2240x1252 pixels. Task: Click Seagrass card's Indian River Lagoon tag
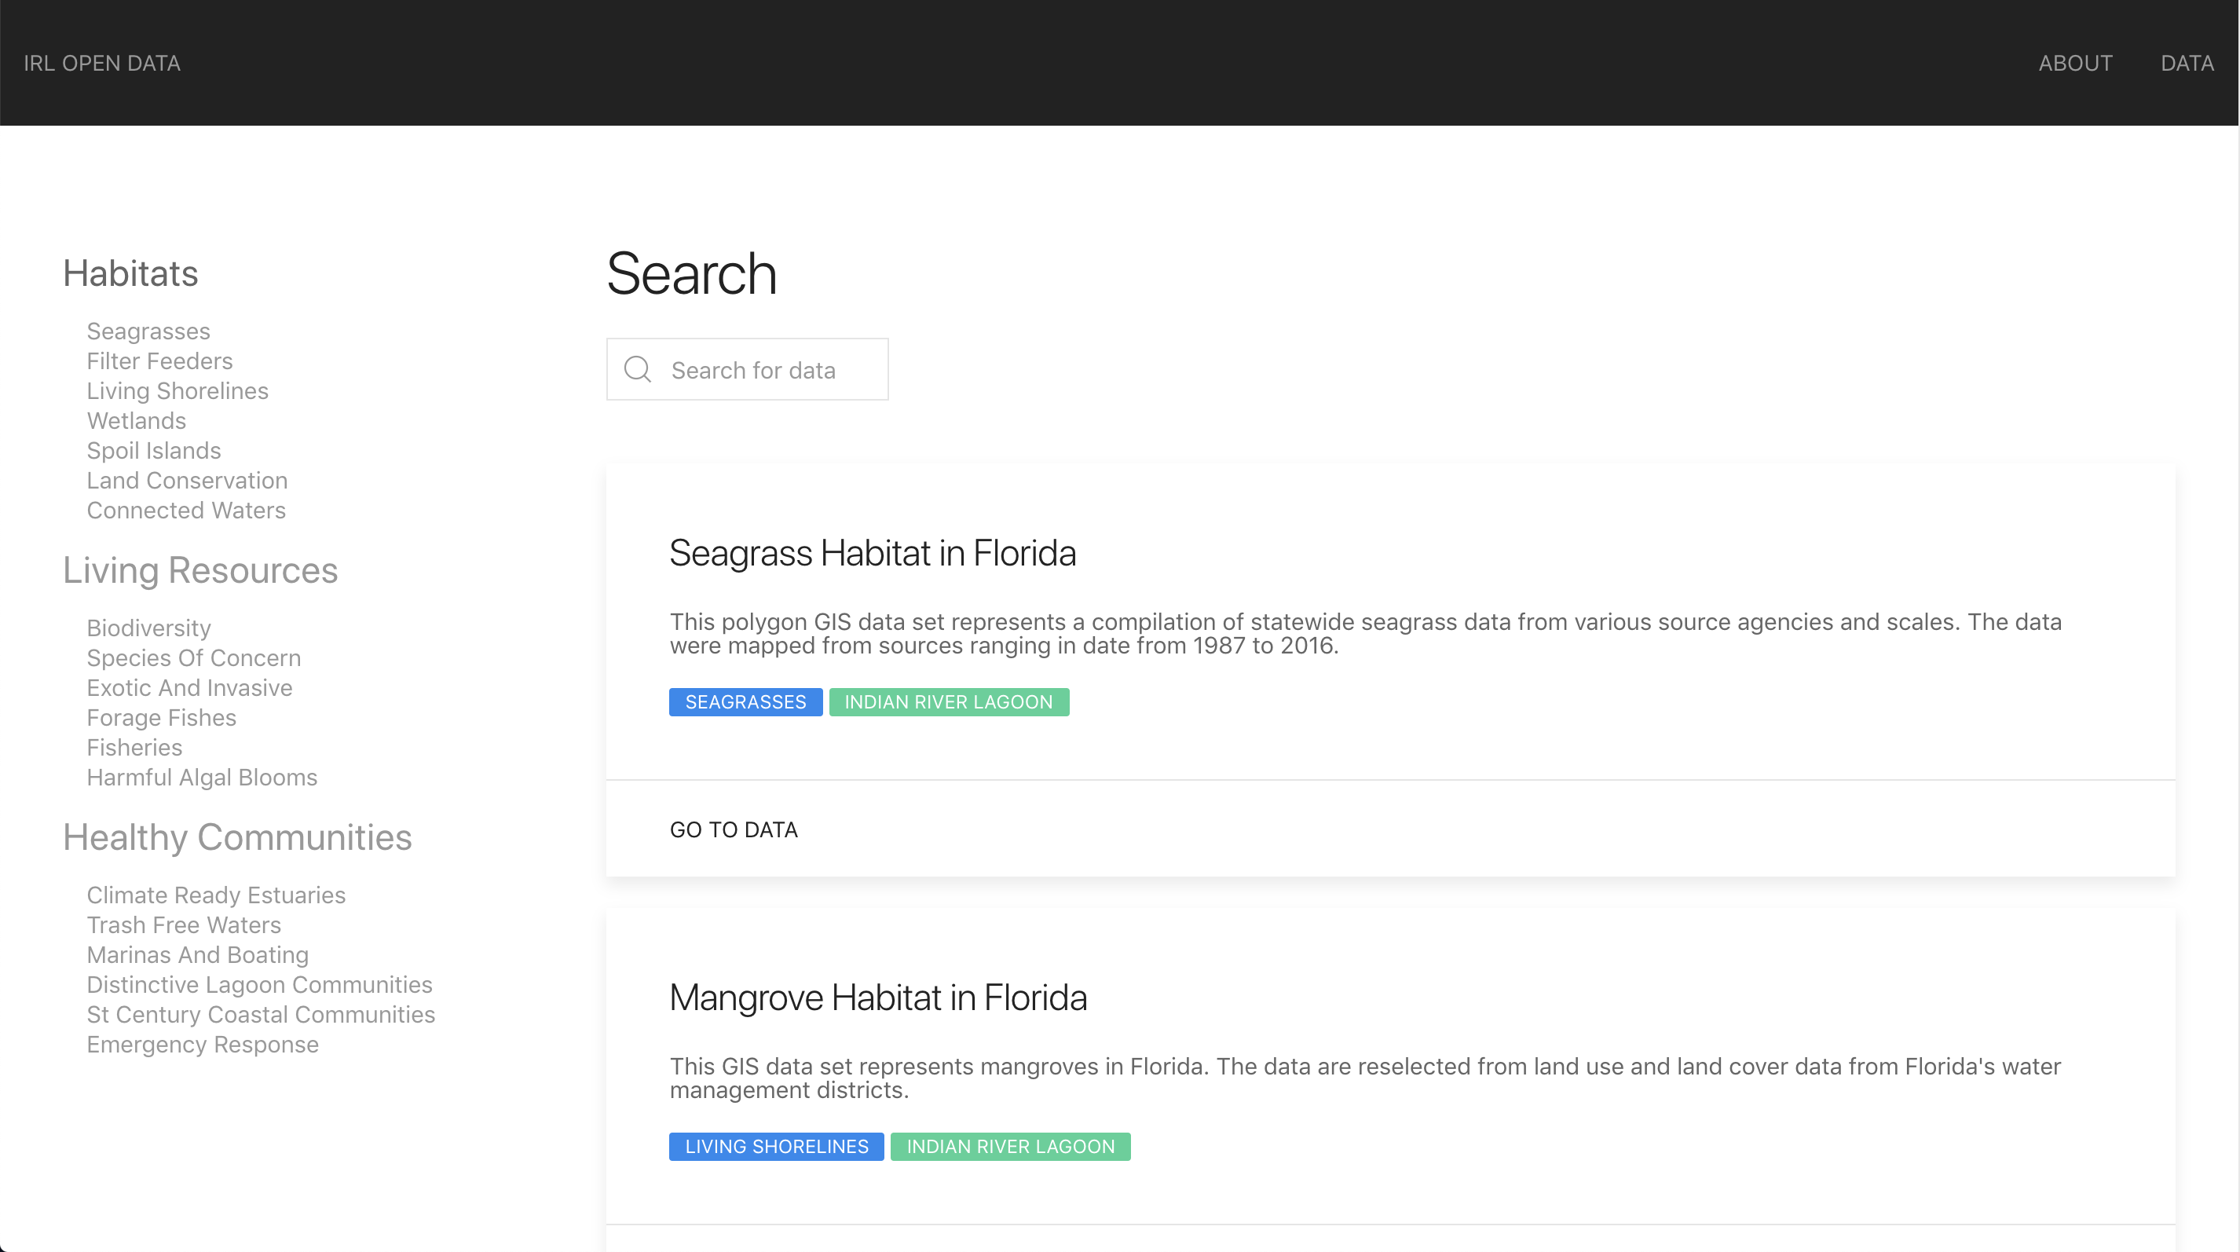click(x=948, y=701)
